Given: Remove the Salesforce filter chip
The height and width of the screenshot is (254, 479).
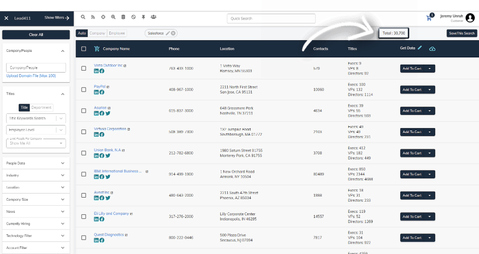Looking at the screenshot, I should 173,34.
